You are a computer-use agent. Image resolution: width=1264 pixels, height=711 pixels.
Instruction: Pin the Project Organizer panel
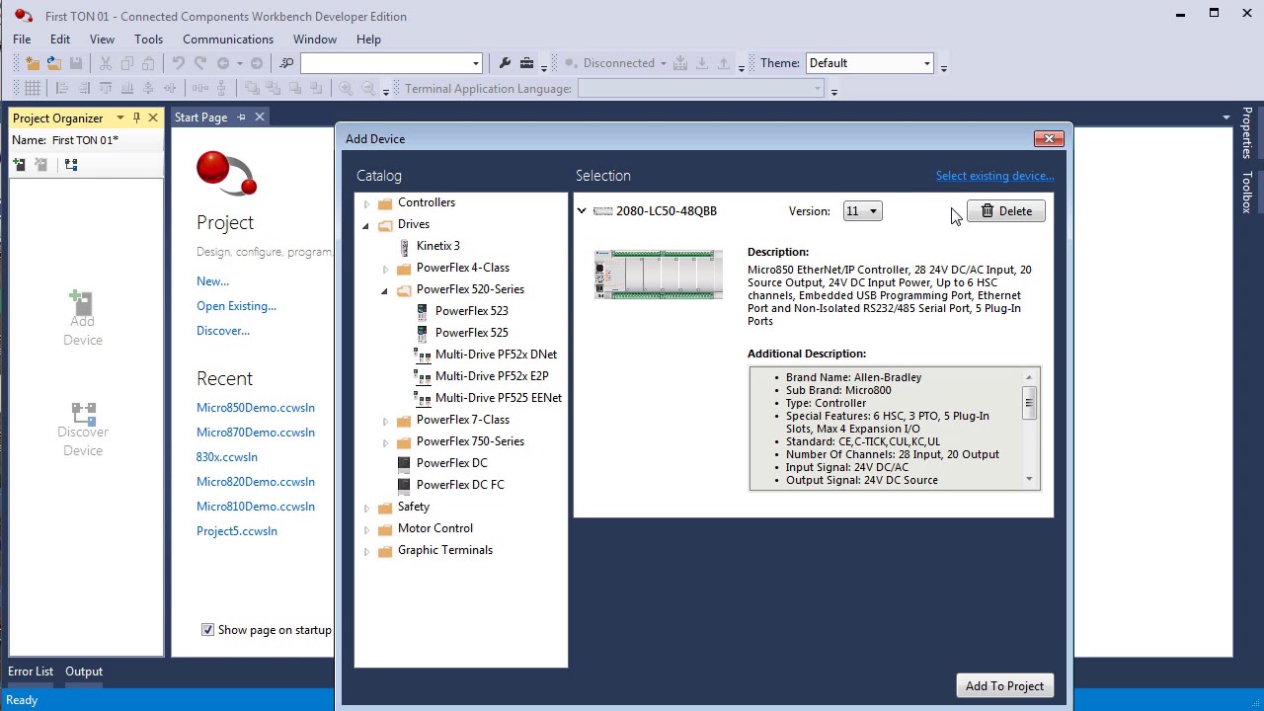[136, 118]
